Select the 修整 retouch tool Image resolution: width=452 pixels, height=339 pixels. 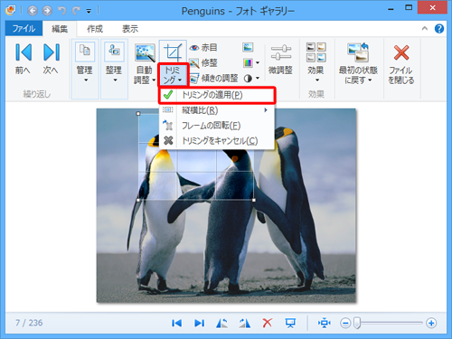point(203,63)
